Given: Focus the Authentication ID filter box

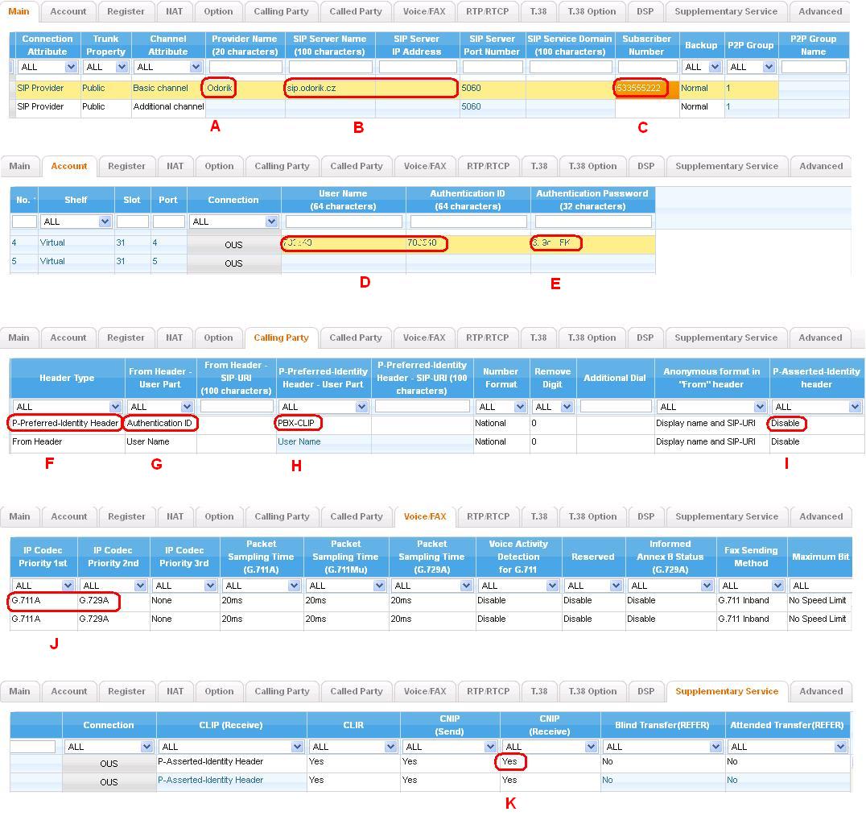Looking at the screenshot, I should point(468,222).
